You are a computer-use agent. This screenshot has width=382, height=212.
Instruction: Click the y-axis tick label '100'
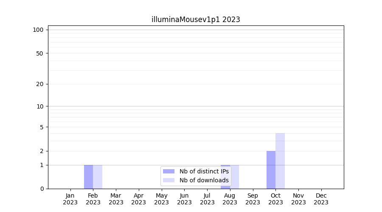point(38,30)
